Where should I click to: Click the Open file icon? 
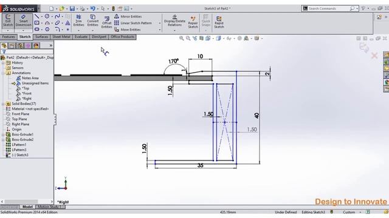pos(61,8)
